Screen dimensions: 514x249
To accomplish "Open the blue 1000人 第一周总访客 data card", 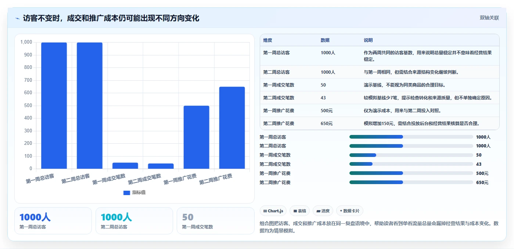I will click(53, 221).
